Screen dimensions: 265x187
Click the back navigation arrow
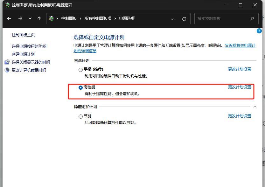click(x=9, y=18)
